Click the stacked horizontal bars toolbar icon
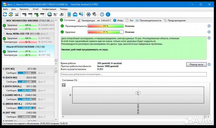Image resolution: width=216 pixels, height=128 pixels. coord(17,14)
